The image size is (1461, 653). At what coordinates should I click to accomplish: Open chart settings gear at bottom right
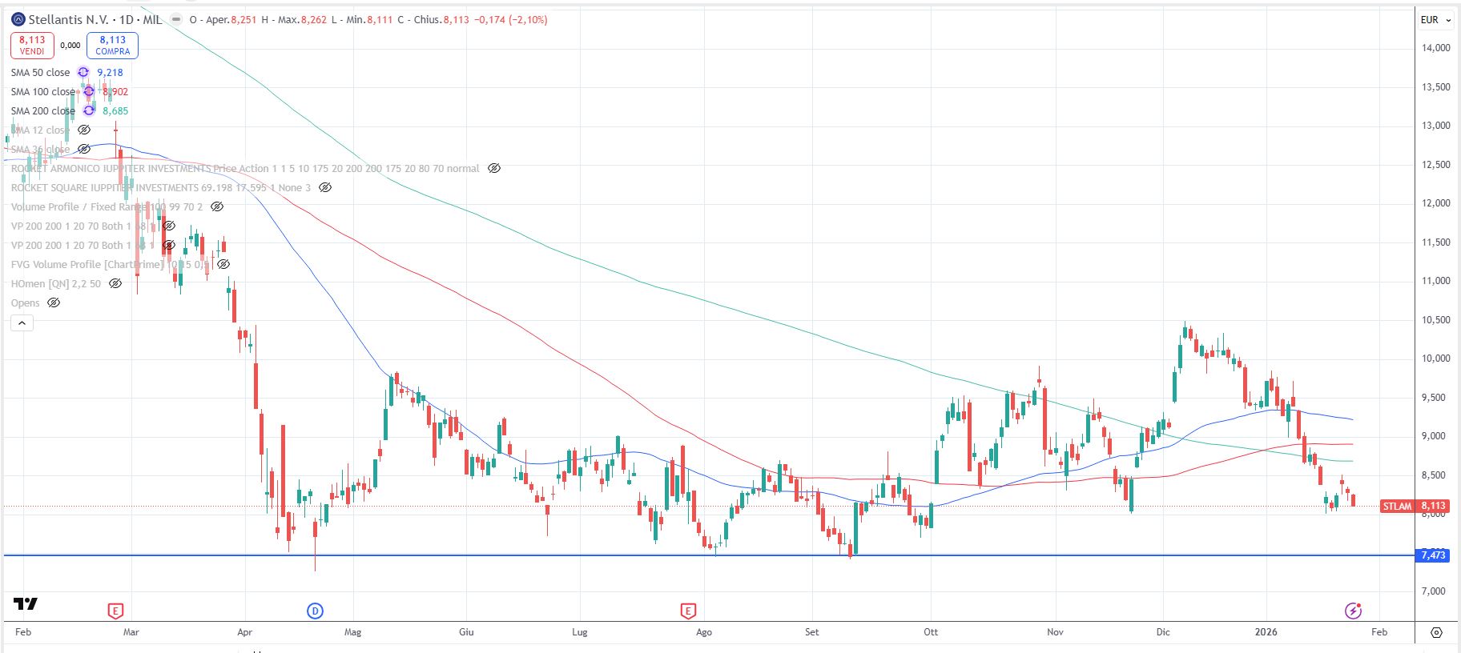(1436, 632)
